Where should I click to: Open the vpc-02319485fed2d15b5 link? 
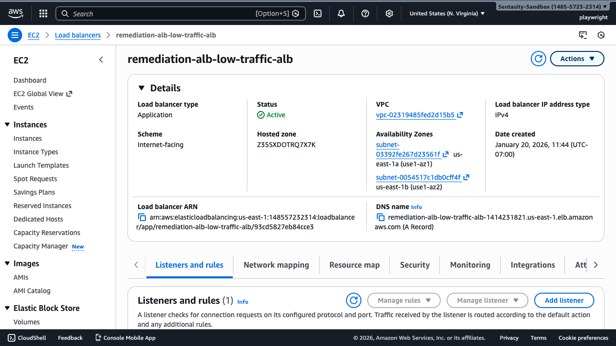pyautogui.click(x=415, y=115)
